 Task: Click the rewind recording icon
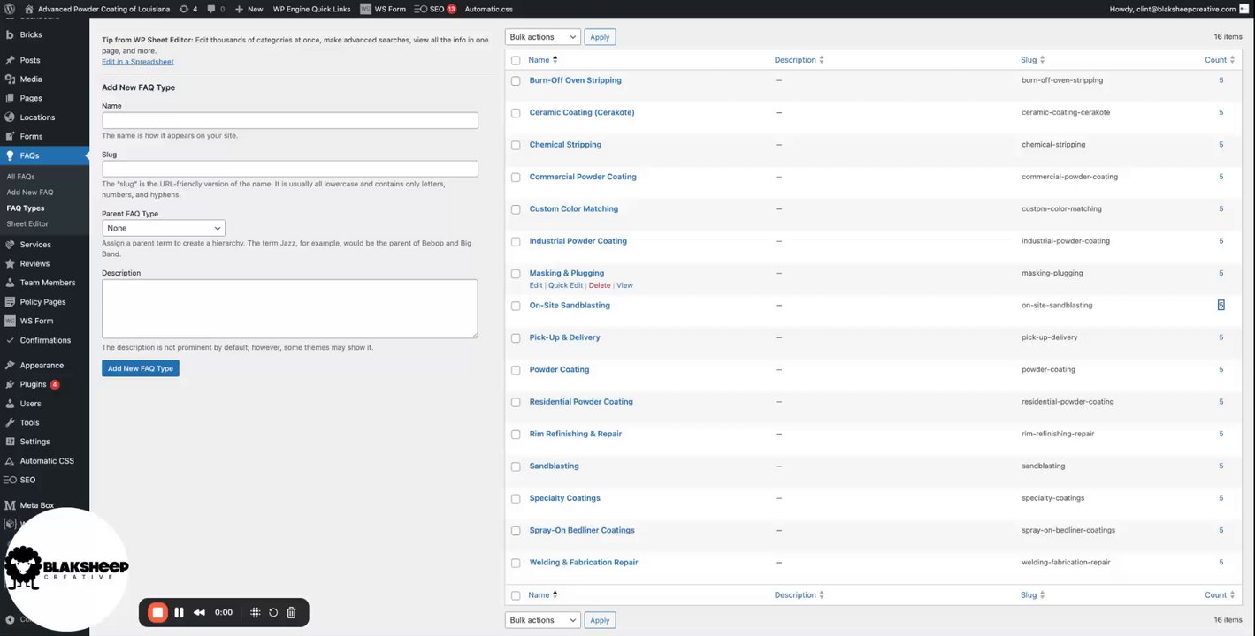(200, 612)
